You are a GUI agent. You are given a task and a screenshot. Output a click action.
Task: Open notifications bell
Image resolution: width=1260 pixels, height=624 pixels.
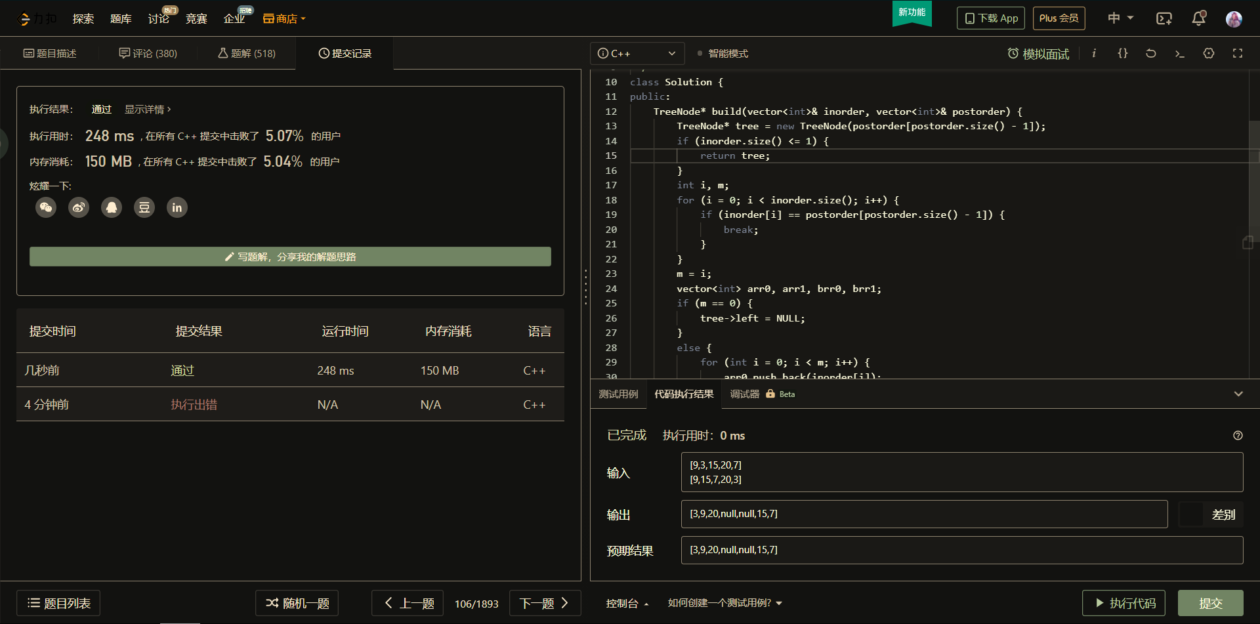pos(1199,18)
